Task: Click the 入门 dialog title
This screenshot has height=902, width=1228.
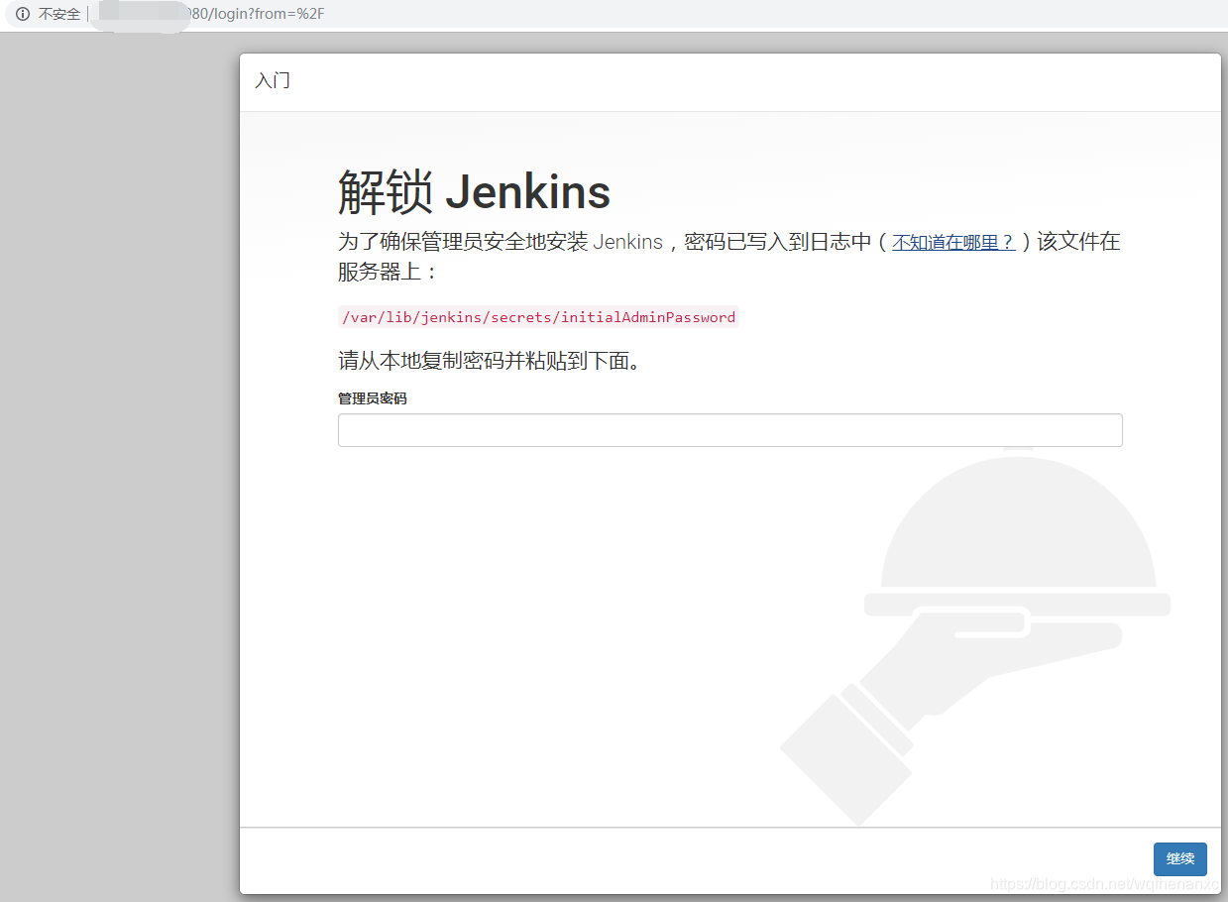Action: (x=273, y=81)
